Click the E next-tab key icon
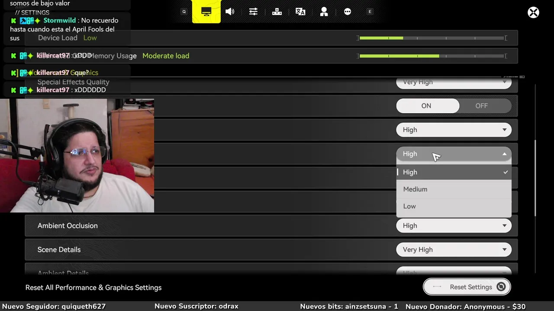The width and height of the screenshot is (554, 311). (x=370, y=12)
